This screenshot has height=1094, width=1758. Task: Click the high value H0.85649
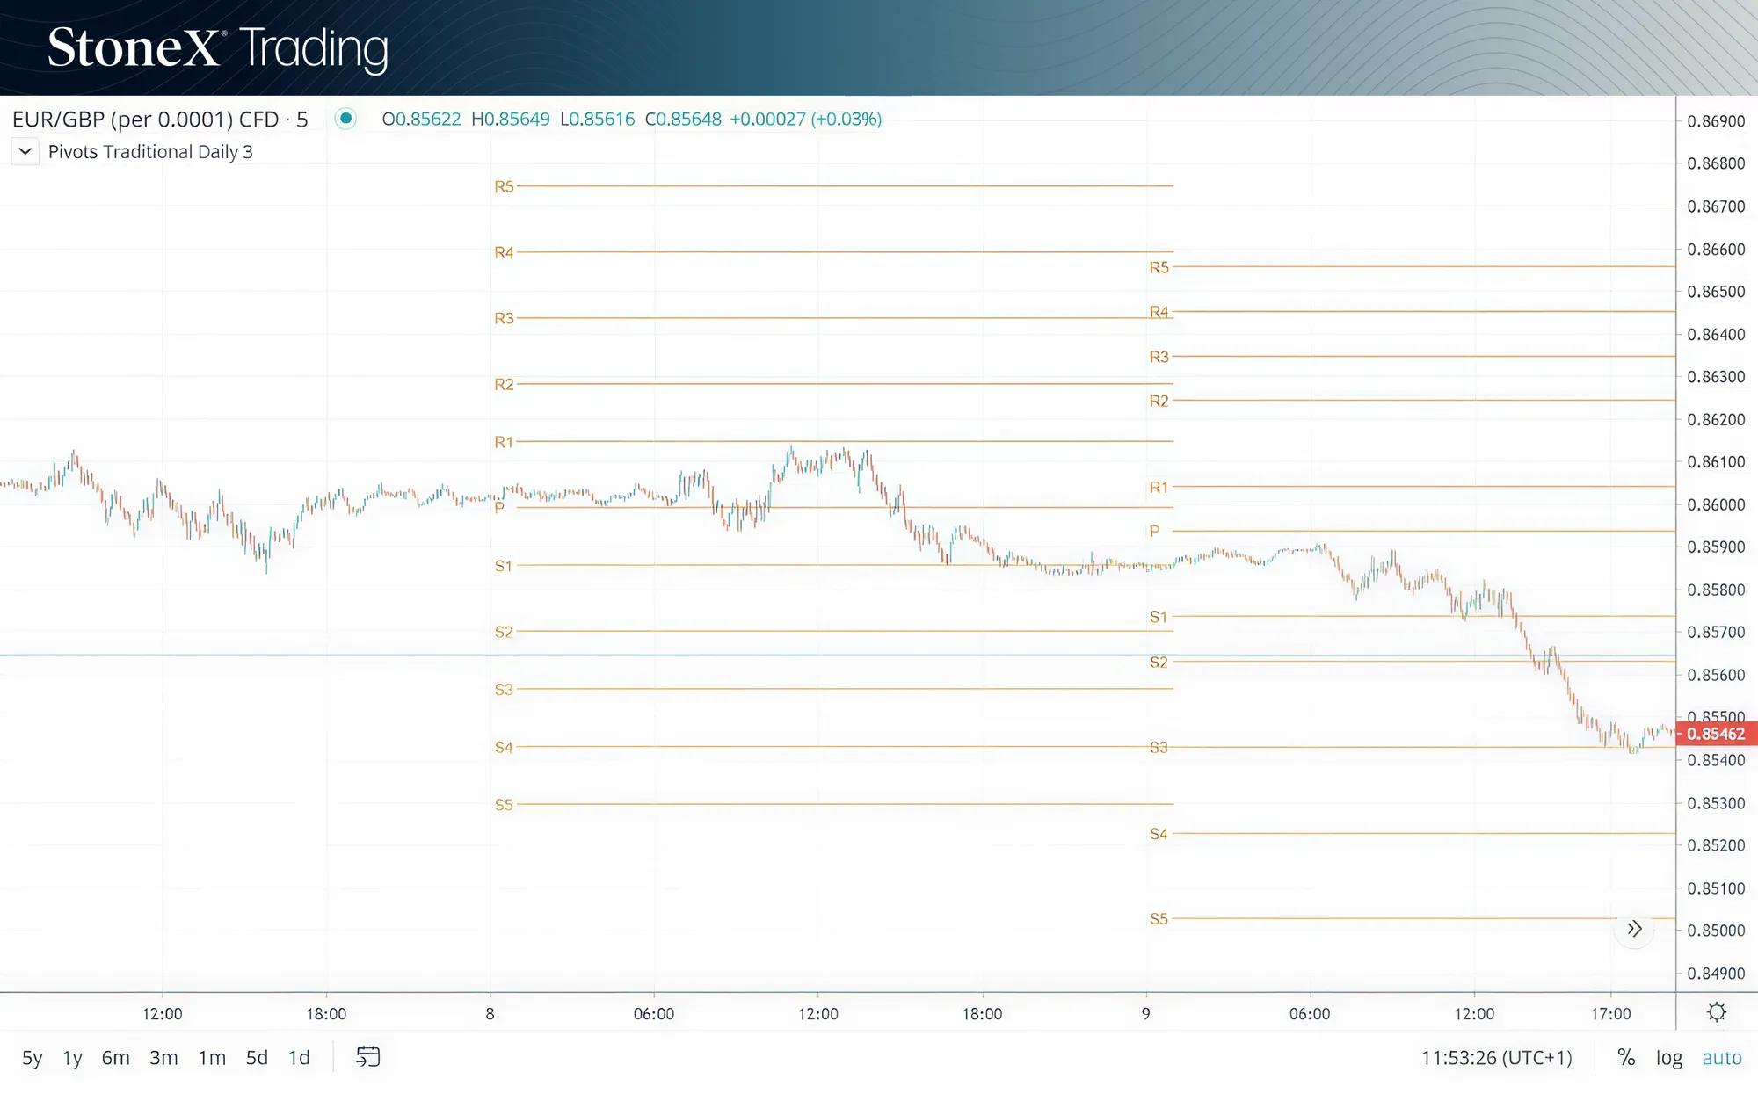[x=511, y=120]
